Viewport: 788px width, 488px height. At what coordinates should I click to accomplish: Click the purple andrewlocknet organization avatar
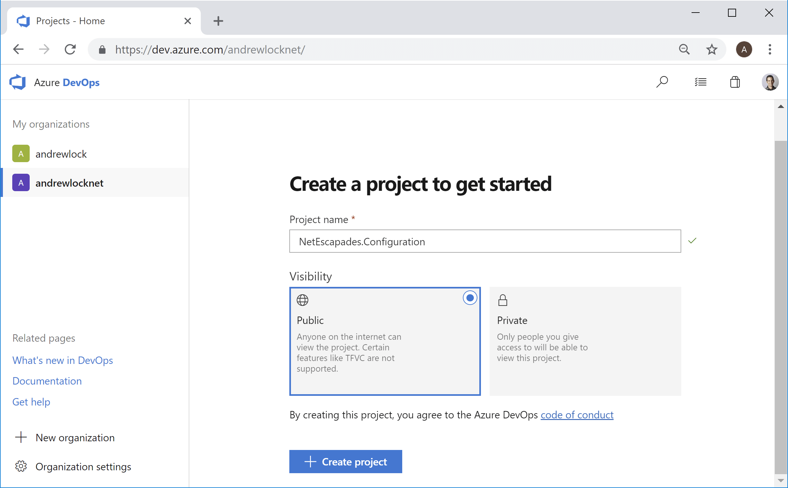21,183
